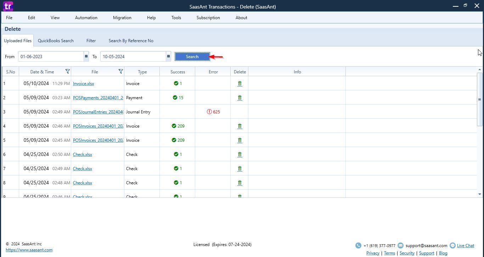Open the From date calendar picker

86,56
